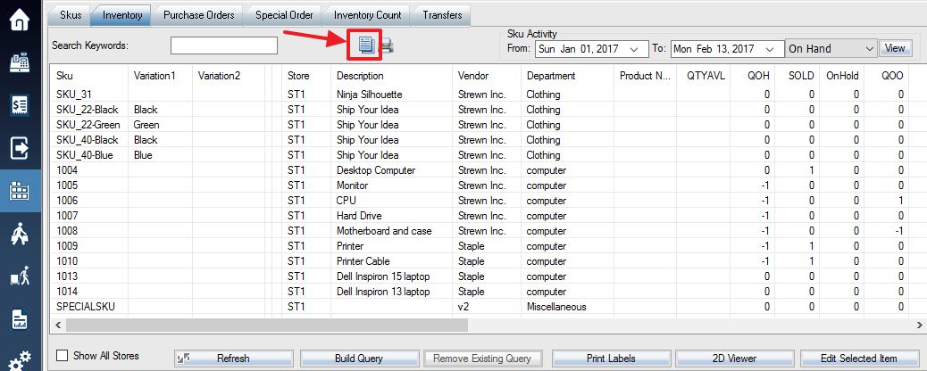Click the horizontal scrollbar under the table
This screenshot has width=927, height=371.
(x=267, y=325)
